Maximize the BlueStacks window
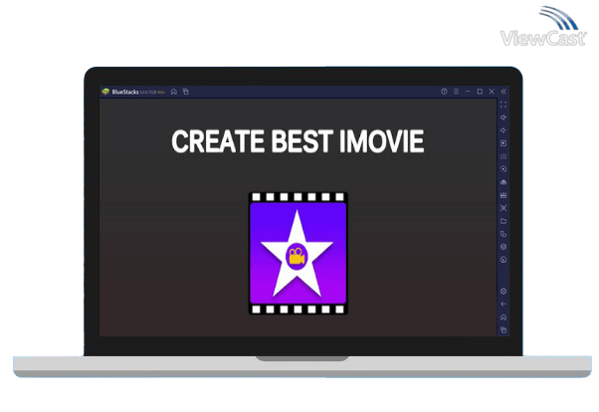The image size is (599, 412). point(480,92)
